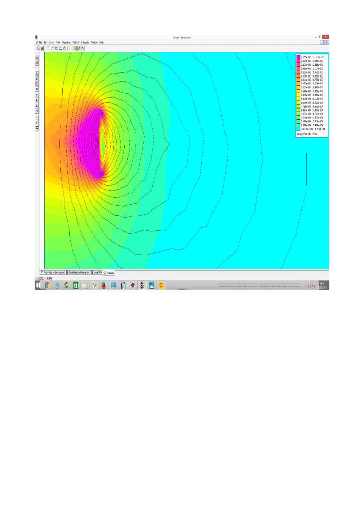
Task: Open Internet Explorer from the taskbar
Action: coord(57,285)
